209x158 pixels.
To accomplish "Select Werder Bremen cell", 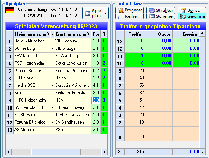I will pos(32,71).
